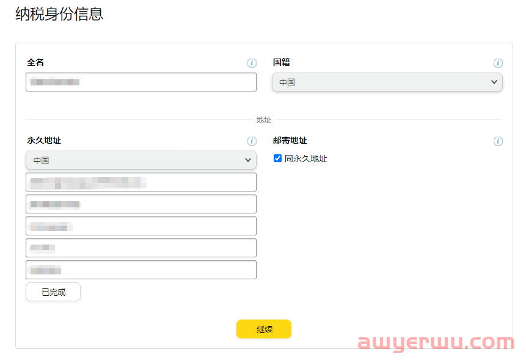Viewport: 526px width, 361px height.
Task: Click the 纳税身份信息 page heading
Action: point(59,15)
